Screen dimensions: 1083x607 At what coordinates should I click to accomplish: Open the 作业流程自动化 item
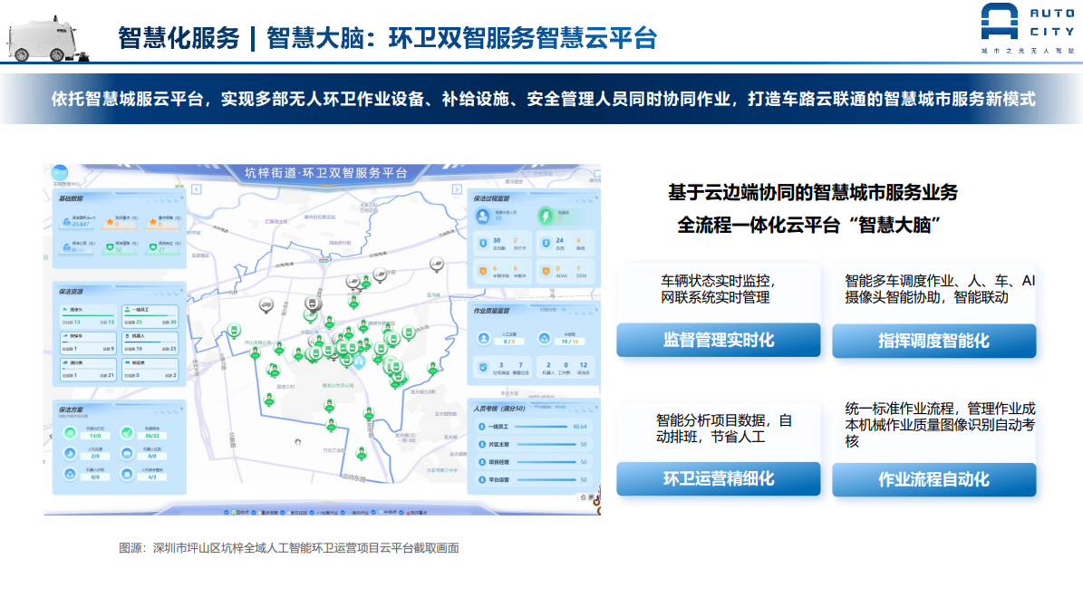[x=933, y=479]
